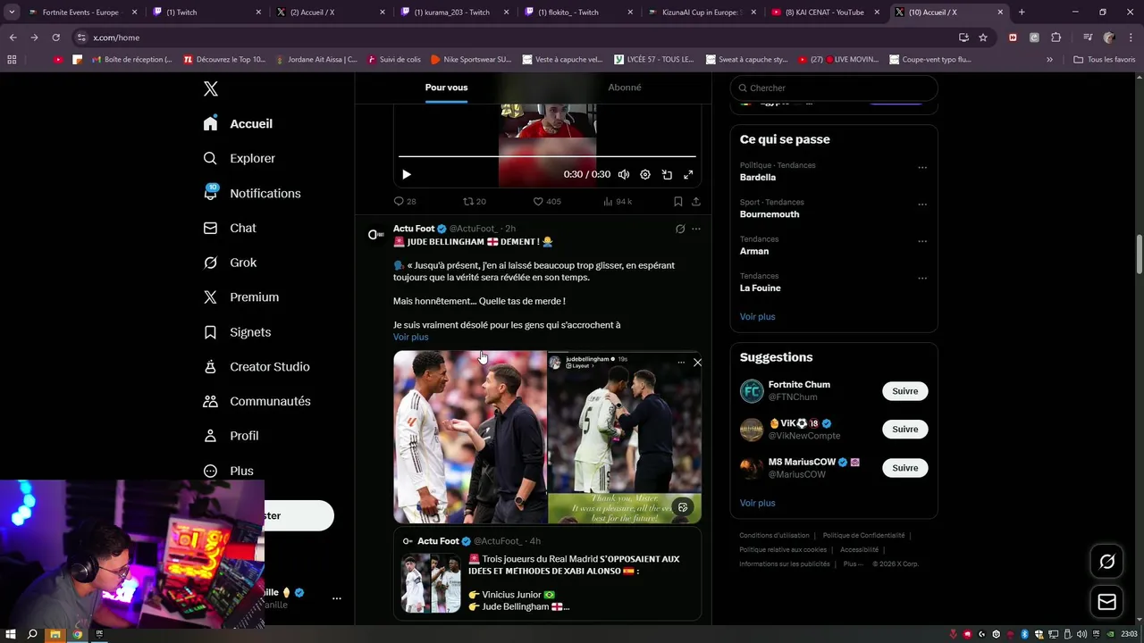Open options for the Bardella trend
The image size is (1144, 643).
pos(922,167)
